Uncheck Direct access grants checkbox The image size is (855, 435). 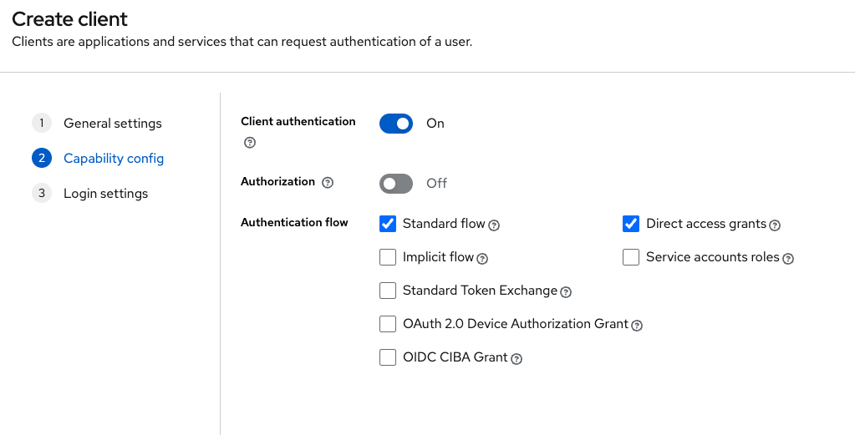point(631,224)
